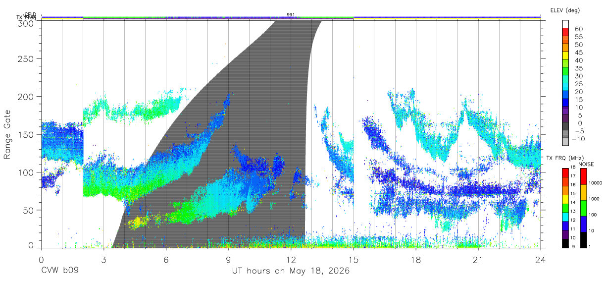Viewport: 608px width, 281px height.
Task: Click the 991 CPID value above plot
Action: 291,14
